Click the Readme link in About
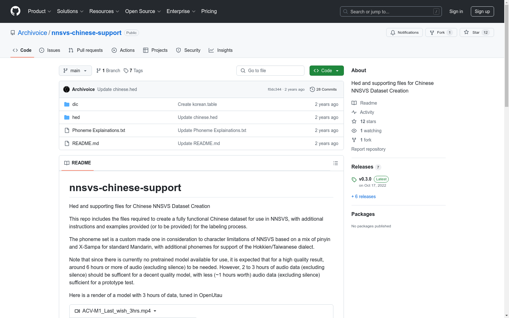This screenshot has width=509, height=318. [x=364, y=103]
